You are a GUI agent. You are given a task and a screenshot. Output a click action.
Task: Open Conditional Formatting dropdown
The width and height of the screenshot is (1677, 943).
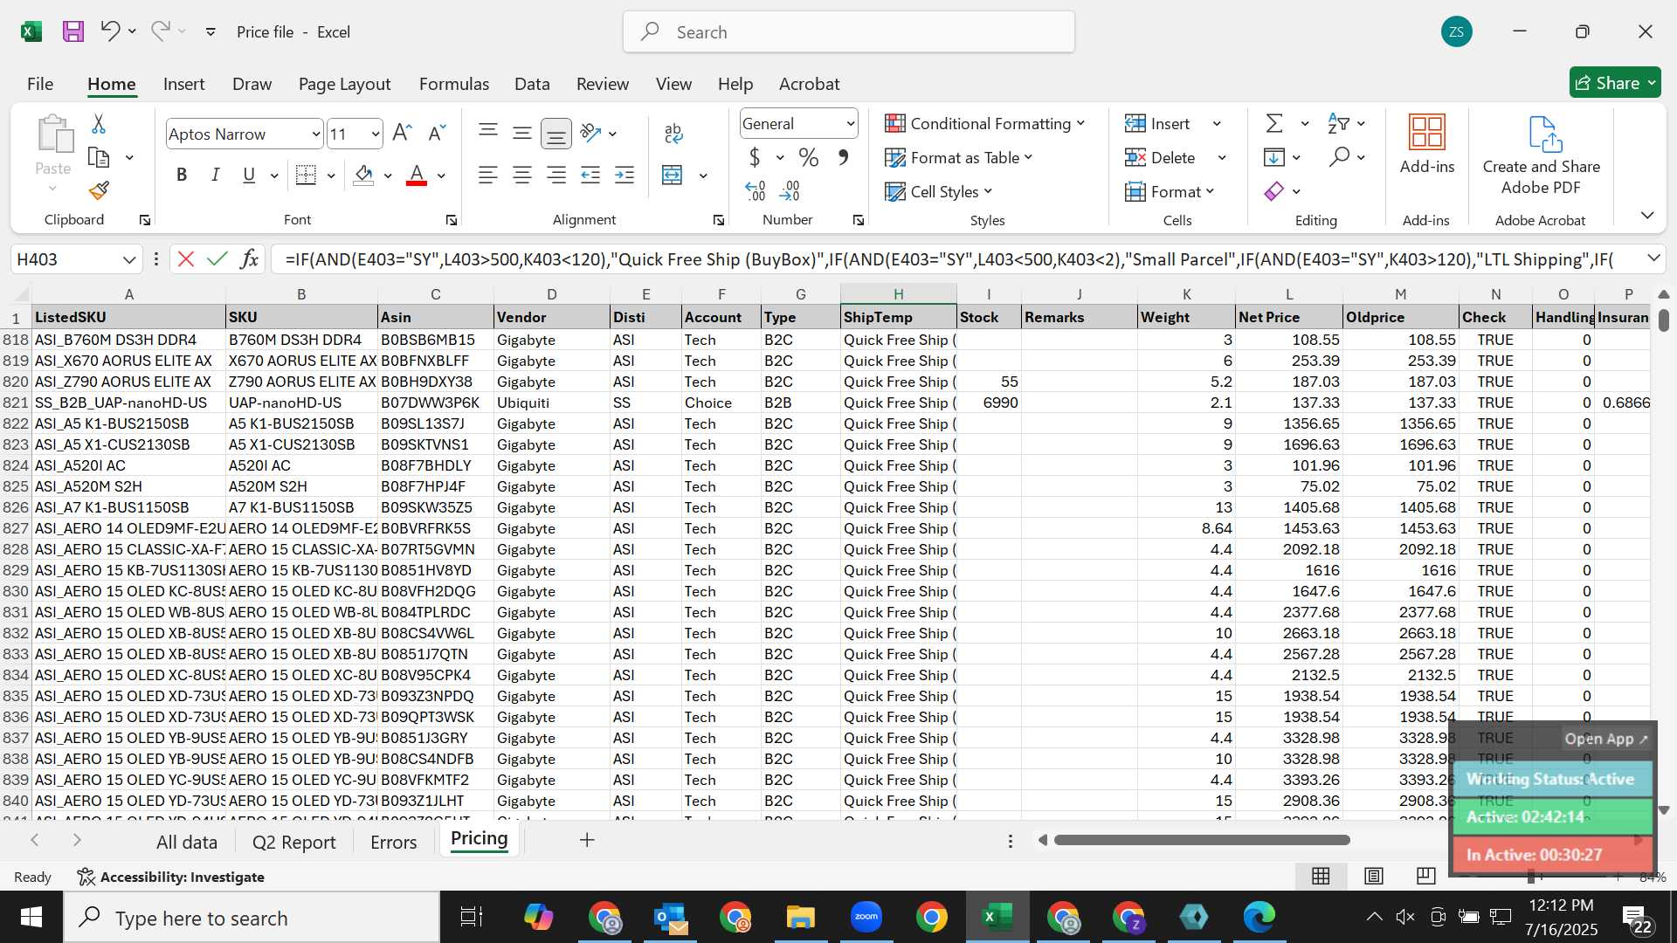click(x=985, y=124)
